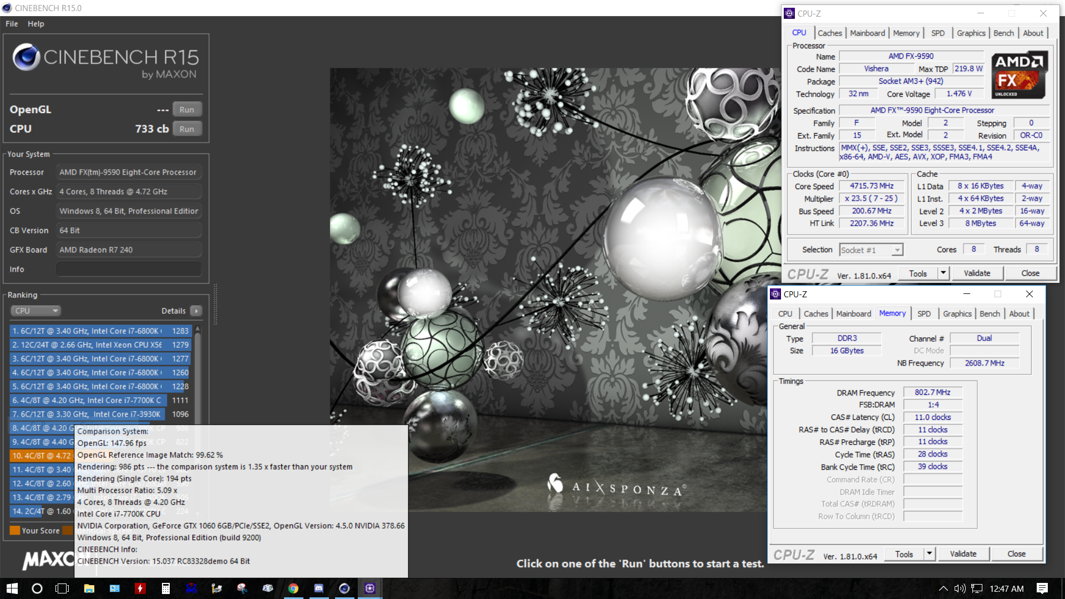Click Tools button in bottom CPU-Z

tap(904, 554)
